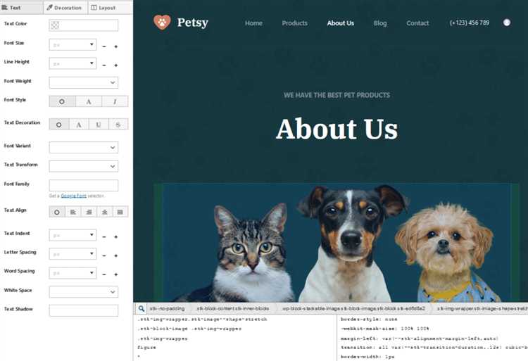The image size is (528, 361).
Task: Click the pets photo on the page
Action: tap(337, 243)
